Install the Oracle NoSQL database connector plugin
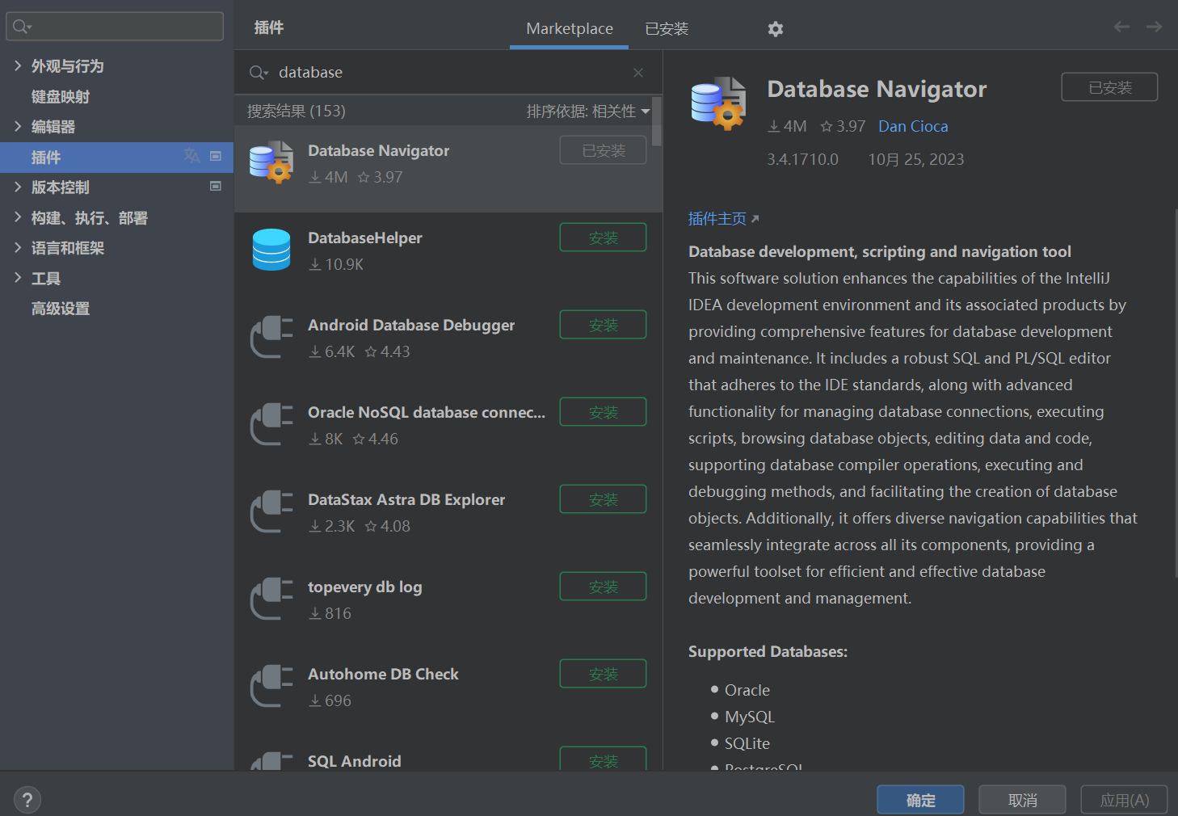1178x816 pixels. click(603, 412)
